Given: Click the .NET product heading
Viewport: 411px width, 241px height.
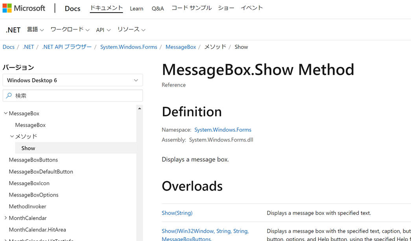Looking at the screenshot, I should (x=13, y=30).
